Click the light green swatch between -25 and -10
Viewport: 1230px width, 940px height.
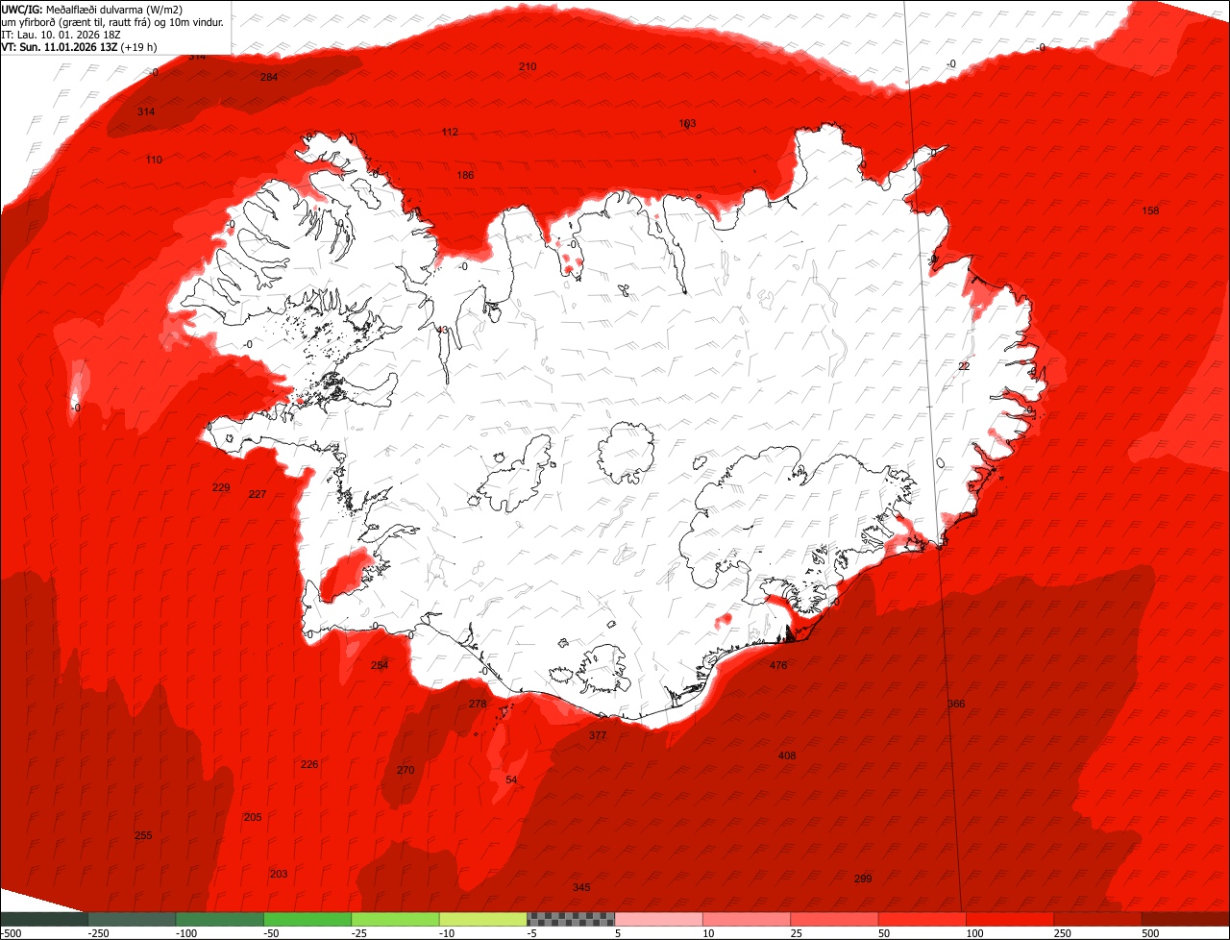pos(395,920)
